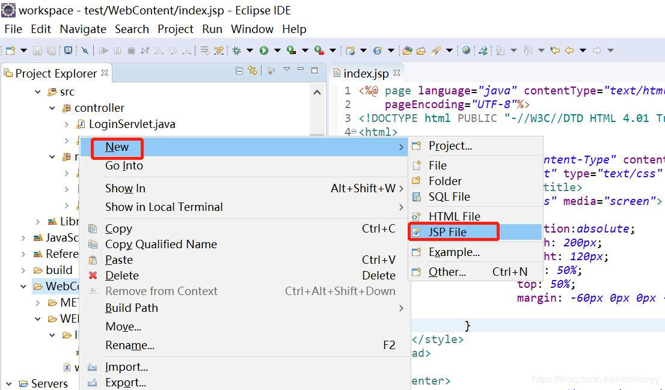
Task: Open the Edit menu
Action: 41,29
